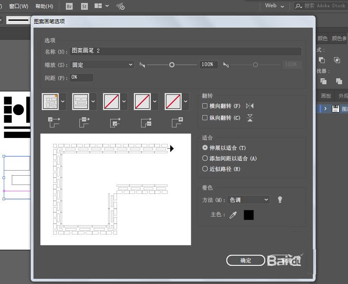The height and width of the screenshot is (284, 348).
Task: Open Adobe Stock via St icon
Action: pos(84,6)
